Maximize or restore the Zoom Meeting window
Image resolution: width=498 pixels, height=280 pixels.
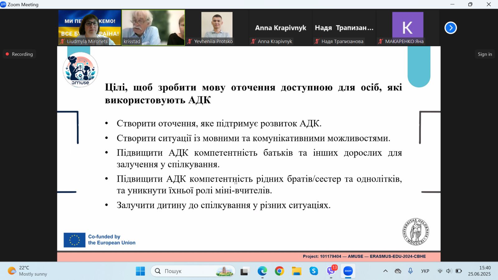tap(470, 4)
